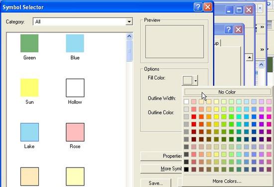Screen dimensions: 274x187
Task: Click help icon in background dialog
Action: pos(228,29)
